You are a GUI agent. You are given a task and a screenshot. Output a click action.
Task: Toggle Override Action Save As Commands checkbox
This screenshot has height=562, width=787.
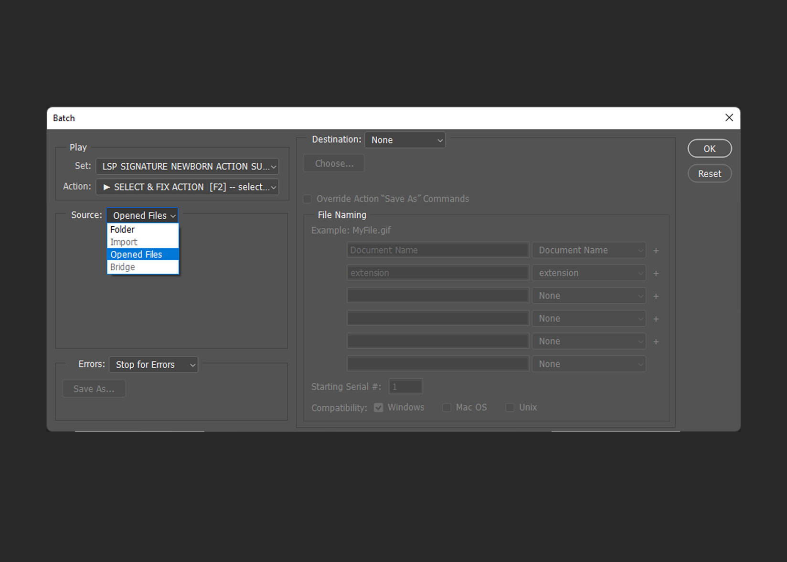[308, 199]
